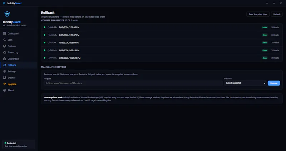
Task: Select the 7/19/2026, 9:25:15 PM timestamp
Action: [69, 50]
